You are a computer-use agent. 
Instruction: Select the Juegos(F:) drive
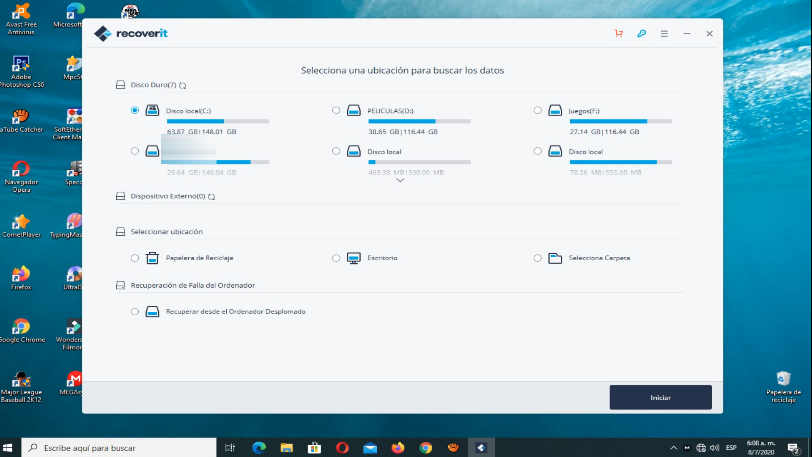(x=538, y=110)
